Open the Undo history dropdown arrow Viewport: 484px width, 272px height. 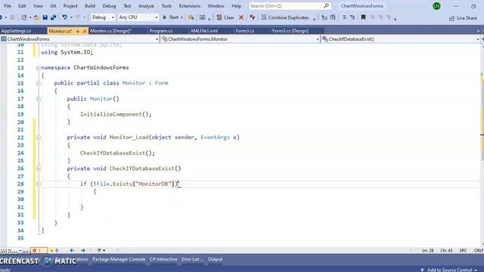71,17
